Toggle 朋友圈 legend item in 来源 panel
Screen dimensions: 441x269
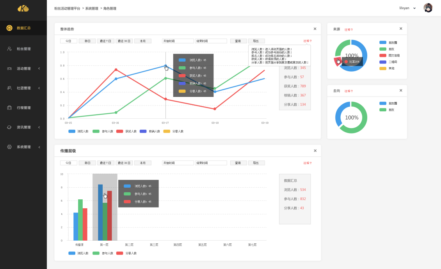click(x=388, y=43)
